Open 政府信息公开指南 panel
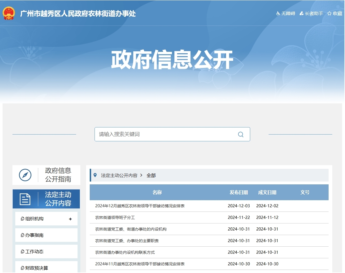This screenshot has height=273, width=345. point(46,175)
